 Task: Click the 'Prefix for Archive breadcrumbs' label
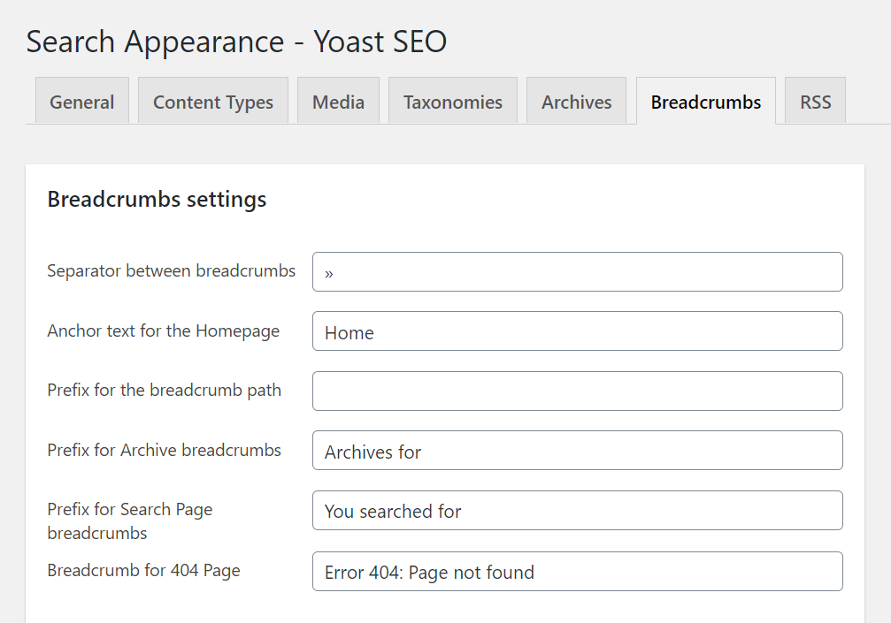point(164,450)
